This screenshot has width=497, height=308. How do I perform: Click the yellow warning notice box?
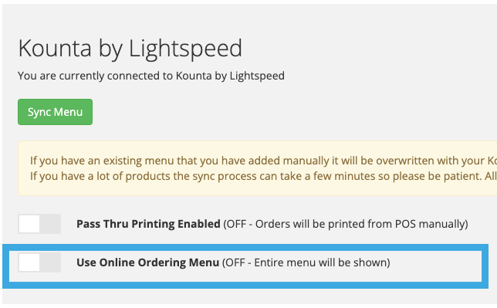tap(258, 168)
